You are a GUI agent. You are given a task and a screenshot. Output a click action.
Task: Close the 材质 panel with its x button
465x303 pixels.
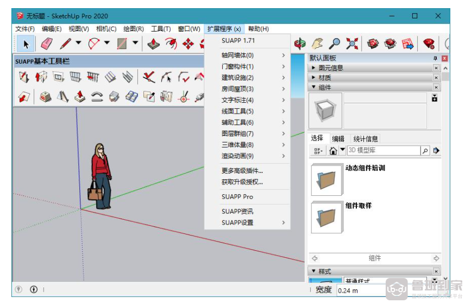coord(436,78)
